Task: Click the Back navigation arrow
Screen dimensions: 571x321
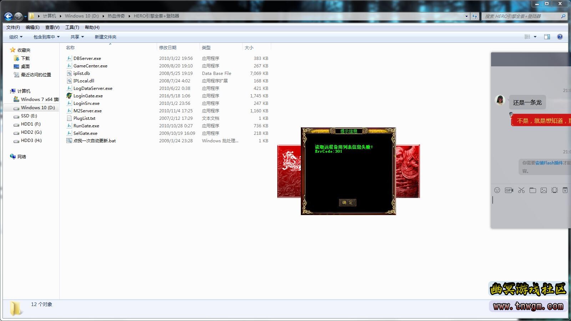Action: [9, 16]
